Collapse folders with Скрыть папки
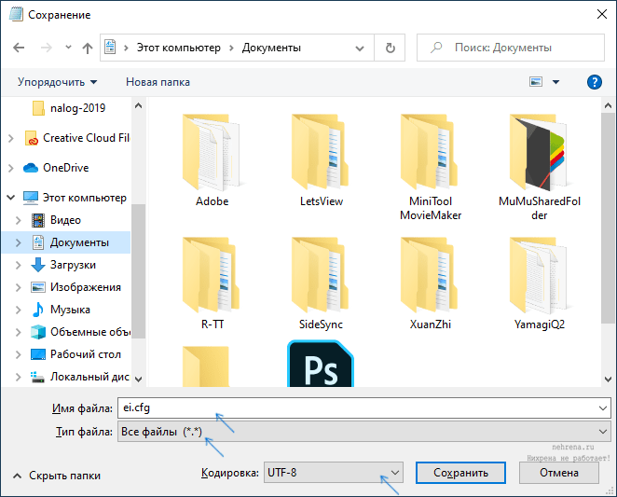 click(57, 476)
